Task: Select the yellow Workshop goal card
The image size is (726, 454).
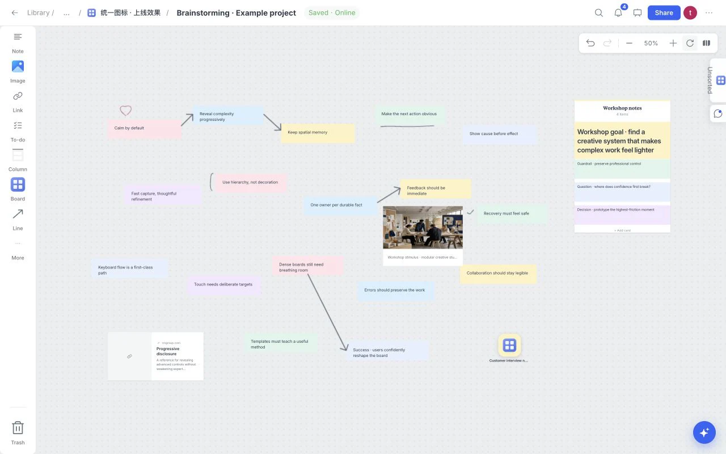Action: click(622, 141)
